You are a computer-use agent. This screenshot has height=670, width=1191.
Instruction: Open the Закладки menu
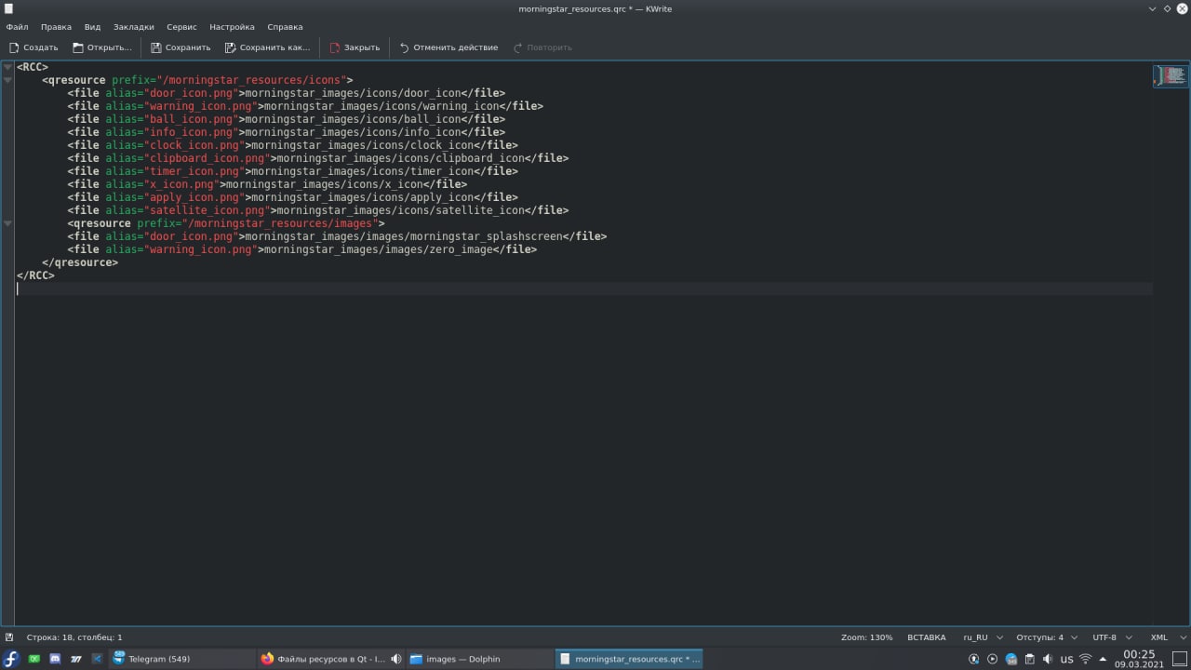coord(134,27)
